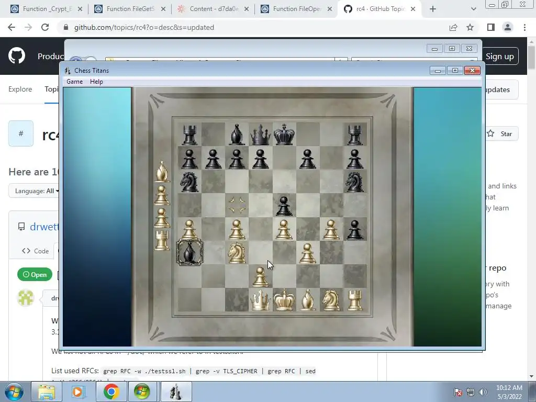
Task: Click the white pawn on d2
Action: tap(261, 276)
